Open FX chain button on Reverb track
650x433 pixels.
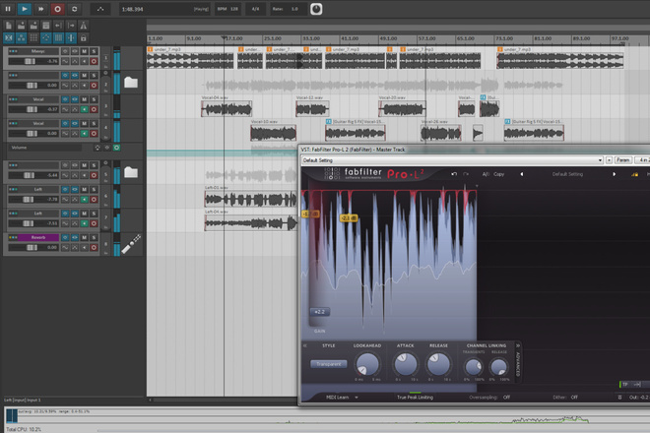(75, 237)
